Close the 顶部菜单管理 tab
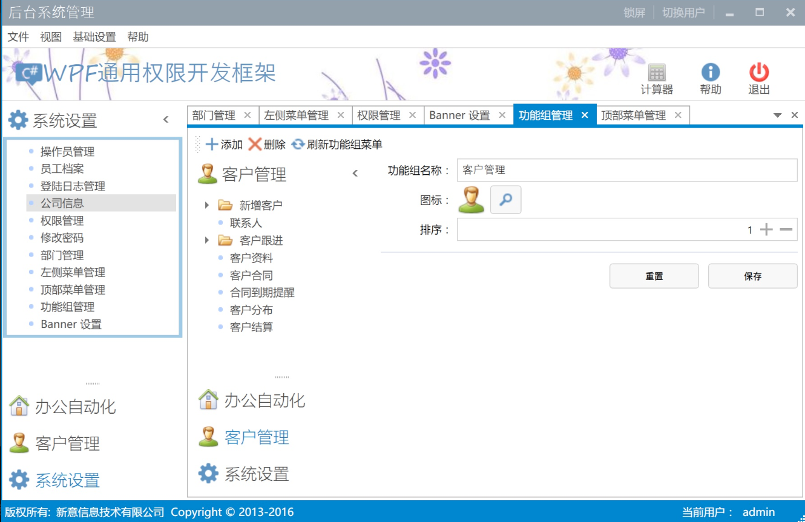This screenshot has height=522, width=805. click(678, 115)
